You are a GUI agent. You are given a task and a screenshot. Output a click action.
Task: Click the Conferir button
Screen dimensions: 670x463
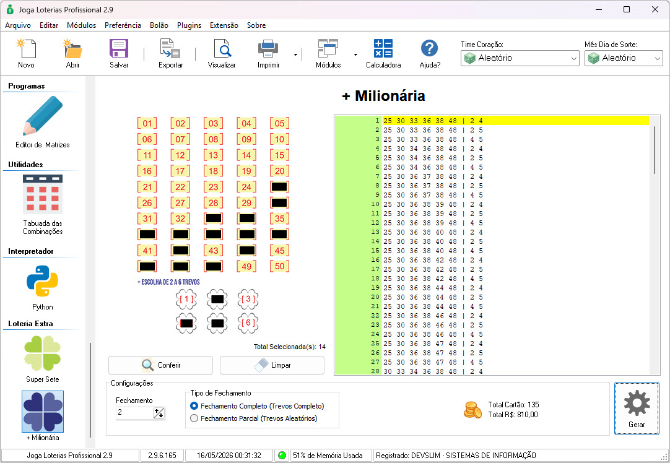coord(160,365)
